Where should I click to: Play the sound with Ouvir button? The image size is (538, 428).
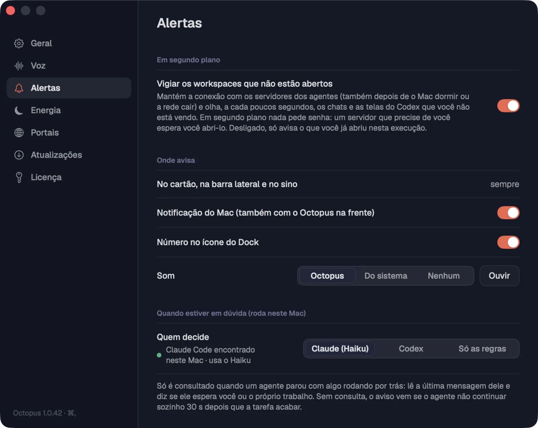[x=499, y=276]
